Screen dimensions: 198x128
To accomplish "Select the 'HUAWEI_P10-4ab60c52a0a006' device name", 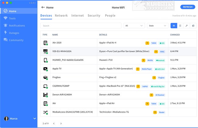I will coord(68,60).
